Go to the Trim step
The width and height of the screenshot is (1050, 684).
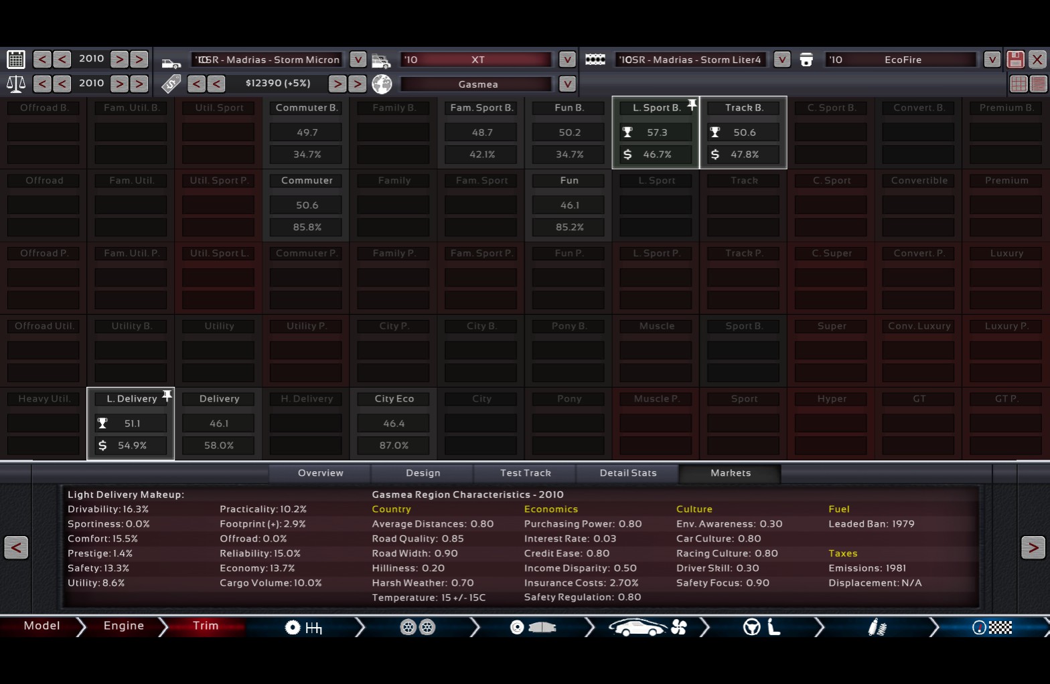tap(206, 626)
